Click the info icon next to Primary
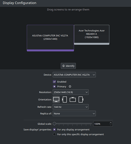131x144 pixels. 70,86
